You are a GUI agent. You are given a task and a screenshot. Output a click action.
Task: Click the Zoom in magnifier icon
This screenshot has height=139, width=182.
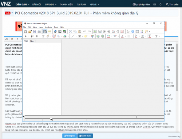point(104,32)
